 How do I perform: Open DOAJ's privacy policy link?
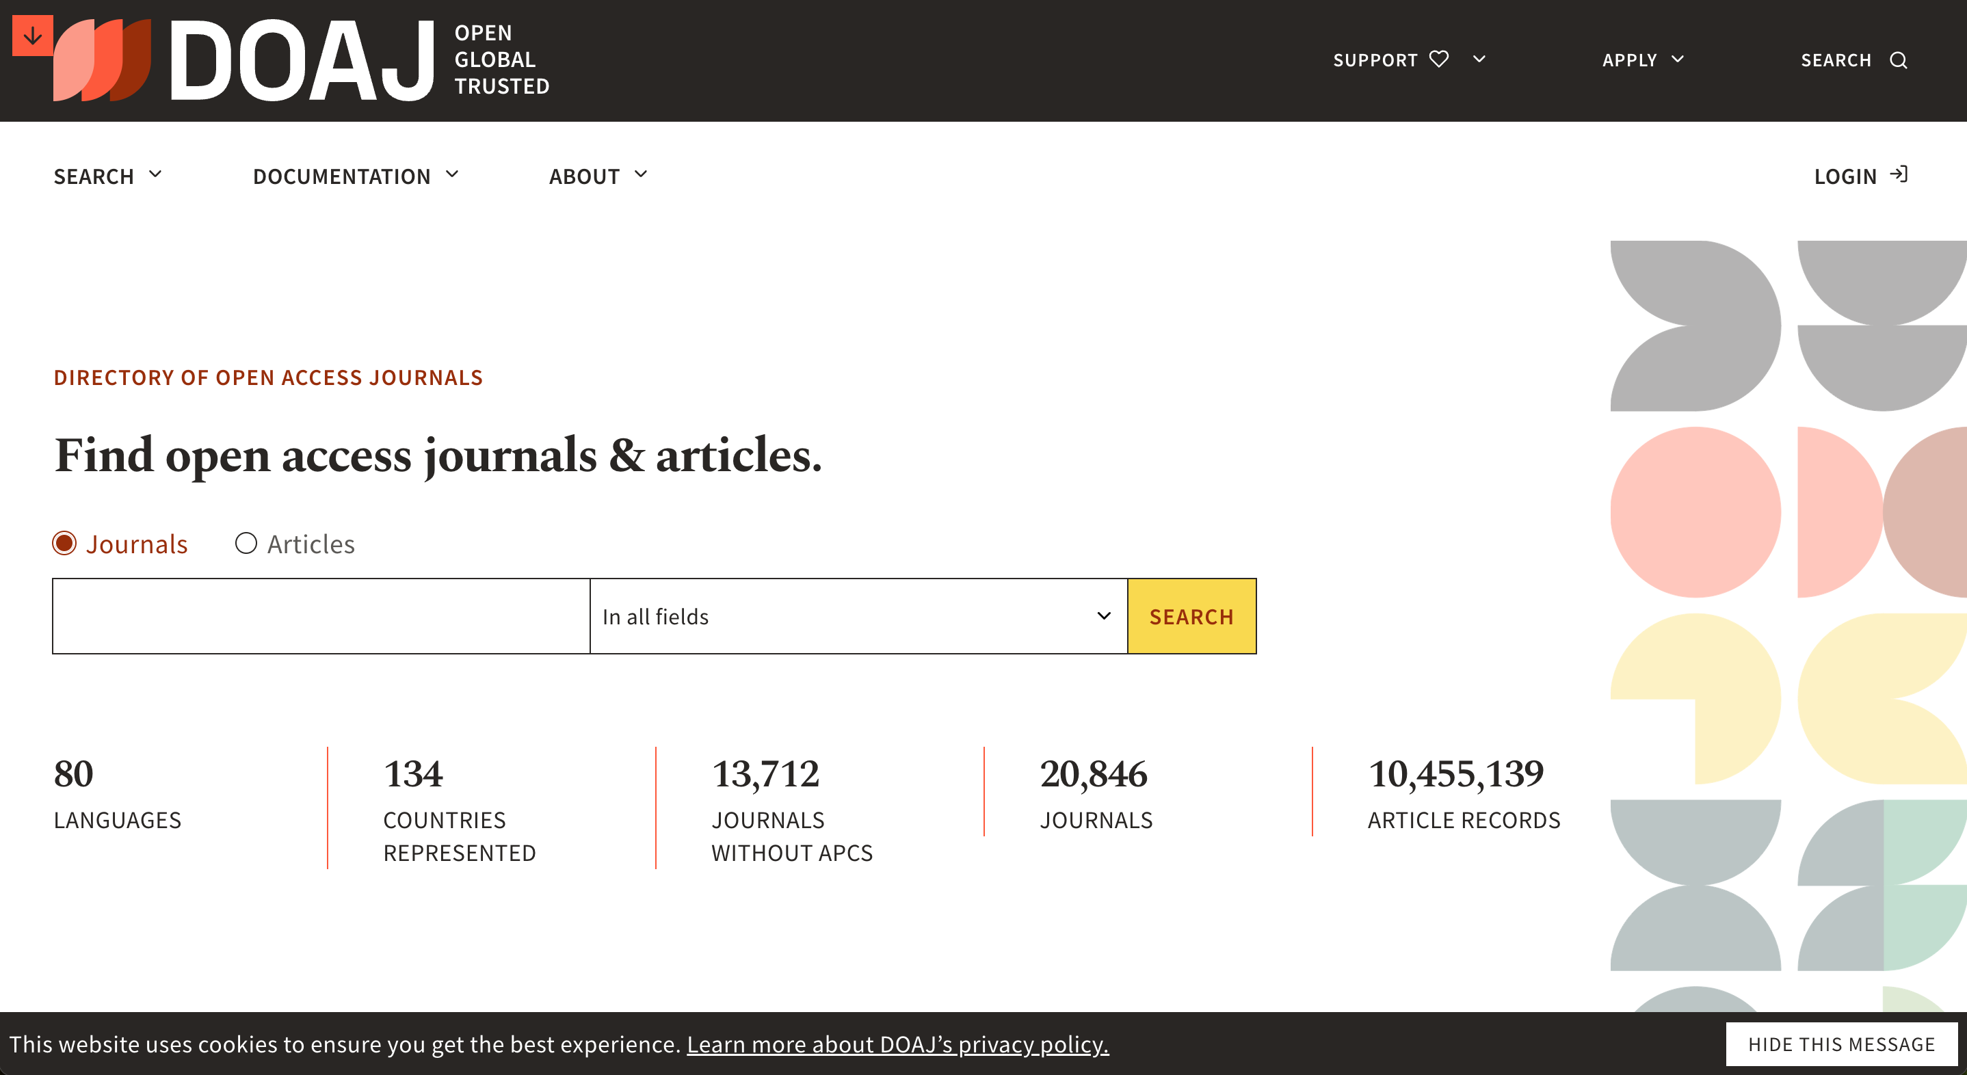click(x=898, y=1044)
